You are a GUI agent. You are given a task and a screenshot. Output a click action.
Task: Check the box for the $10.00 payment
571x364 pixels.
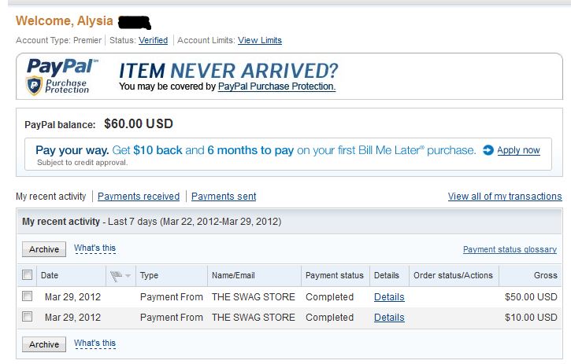[28, 316]
